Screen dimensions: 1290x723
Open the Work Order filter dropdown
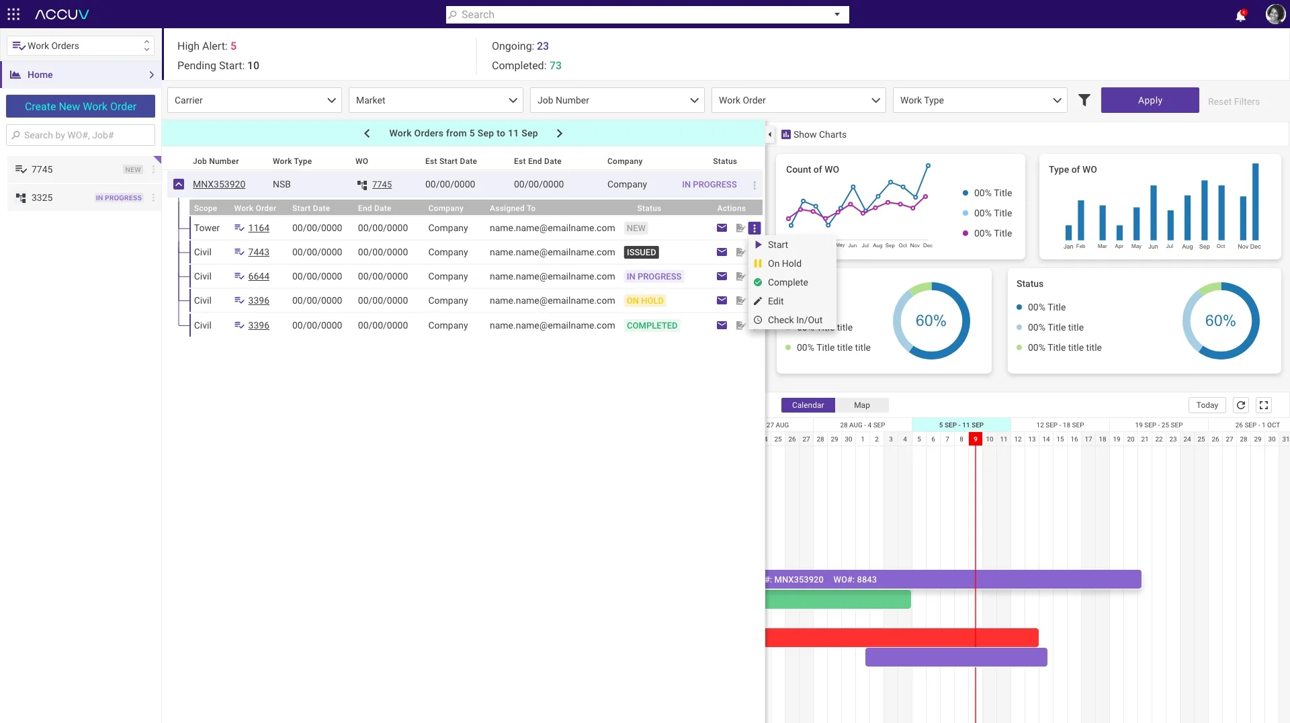799,100
